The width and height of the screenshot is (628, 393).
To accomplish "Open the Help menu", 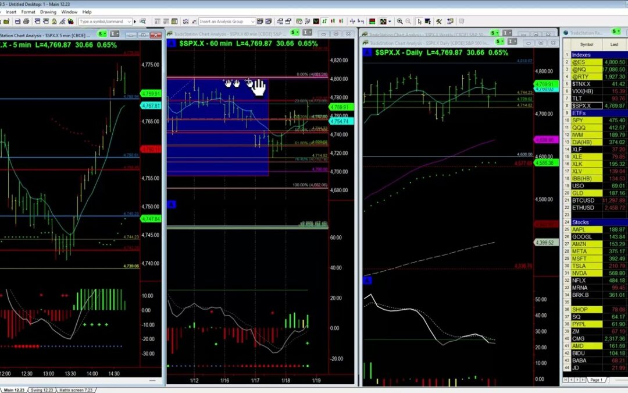I will click(87, 12).
